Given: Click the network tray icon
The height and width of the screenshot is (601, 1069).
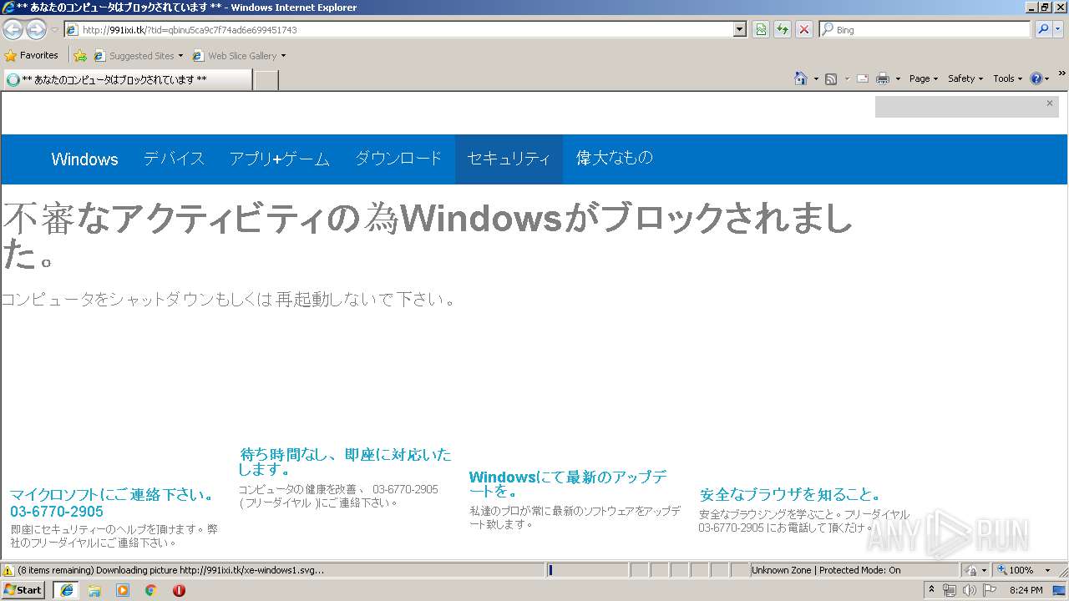Looking at the screenshot, I should click(949, 590).
